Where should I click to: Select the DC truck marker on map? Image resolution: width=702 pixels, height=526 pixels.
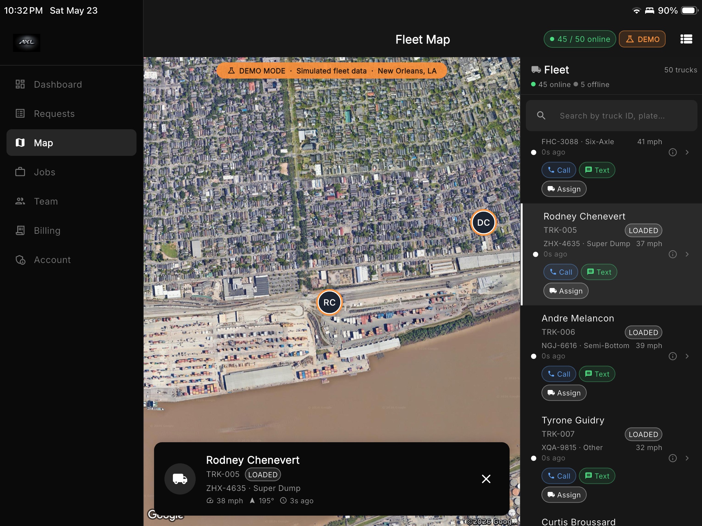(x=483, y=222)
